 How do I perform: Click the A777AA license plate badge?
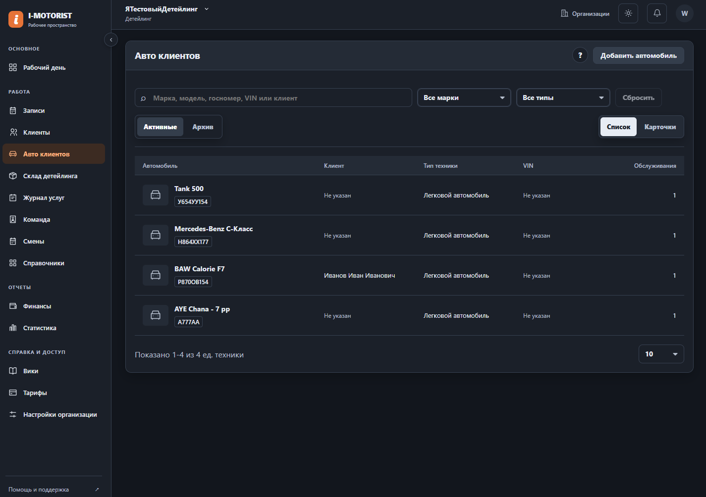click(x=188, y=322)
